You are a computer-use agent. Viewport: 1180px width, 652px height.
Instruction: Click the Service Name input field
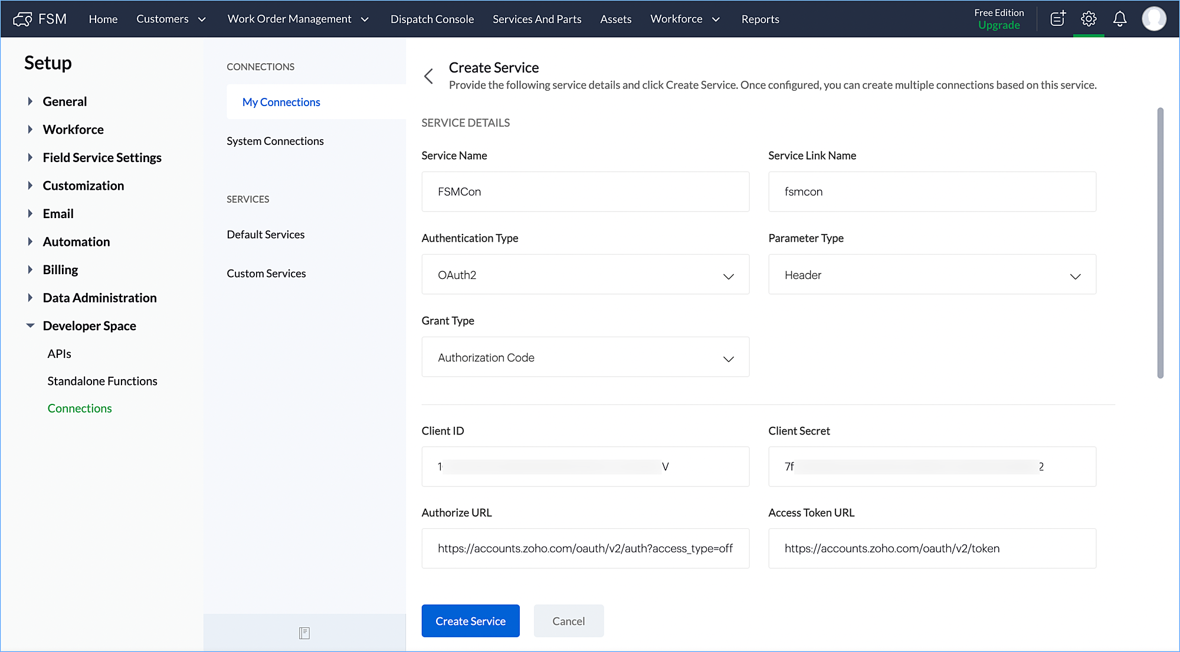click(x=585, y=192)
